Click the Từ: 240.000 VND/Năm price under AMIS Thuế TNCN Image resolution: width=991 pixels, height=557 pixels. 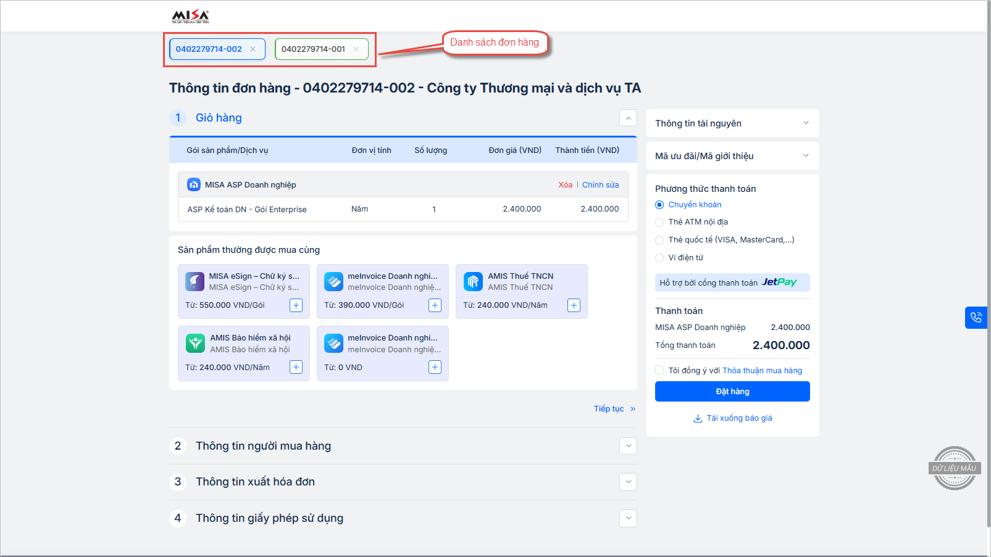pos(505,305)
